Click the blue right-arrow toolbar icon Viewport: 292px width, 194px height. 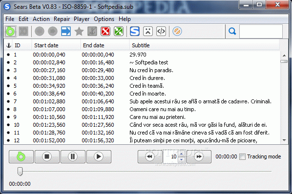66,31
